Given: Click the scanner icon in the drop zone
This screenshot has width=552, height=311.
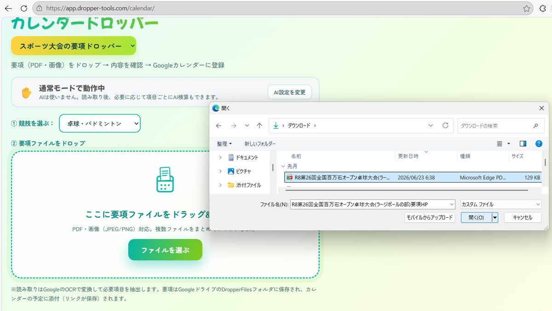Looking at the screenshot, I should point(165,179).
